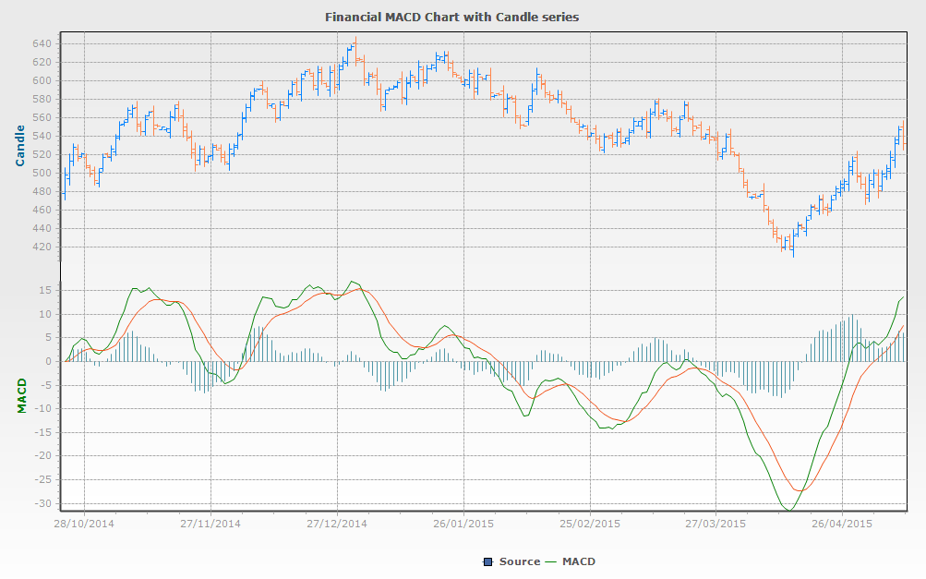
Task: Toggle the Source series legend square
Action: [x=487, y=561]
